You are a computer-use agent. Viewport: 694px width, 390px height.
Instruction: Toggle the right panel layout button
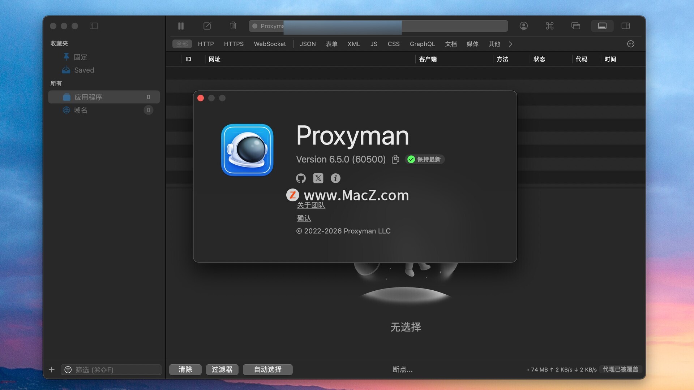[626, 26]
